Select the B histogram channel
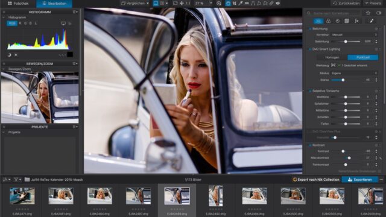Image resolution: width=386 pixels, height=217 pixels. pyautogui.click(x=31, y=24)
